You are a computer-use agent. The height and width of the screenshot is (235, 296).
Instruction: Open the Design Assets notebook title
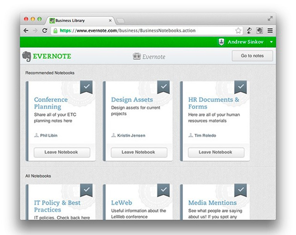pyautogui.click(x=132, y=99)
